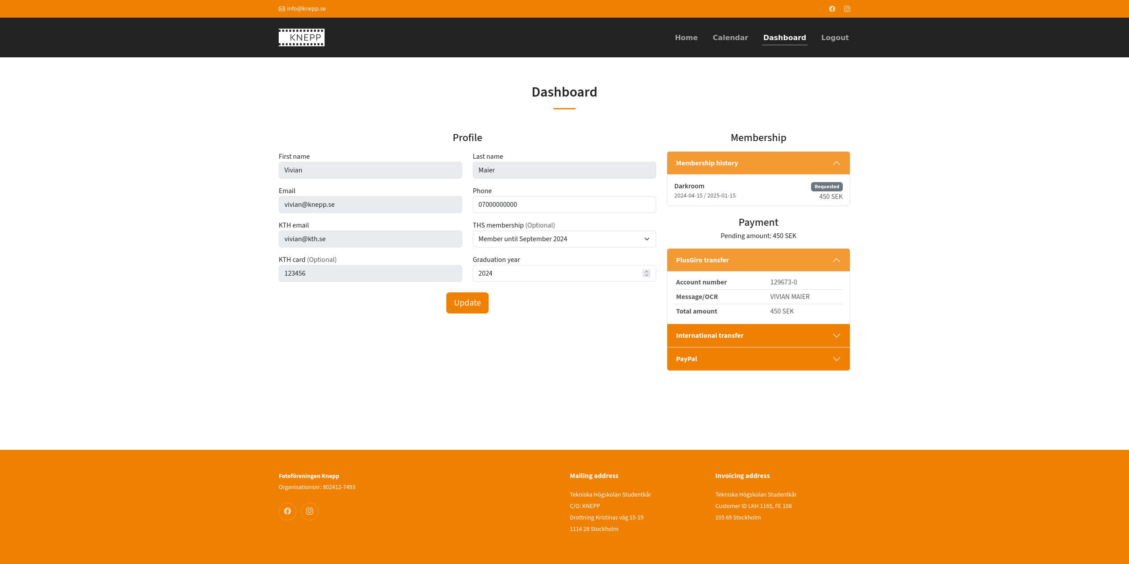Open Facebook via footer circle icon
This screenshot has height=564, width=1129.
point(288,511)
